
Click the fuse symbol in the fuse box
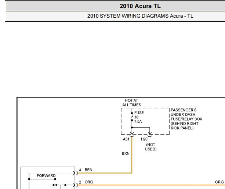pos(132,117)
